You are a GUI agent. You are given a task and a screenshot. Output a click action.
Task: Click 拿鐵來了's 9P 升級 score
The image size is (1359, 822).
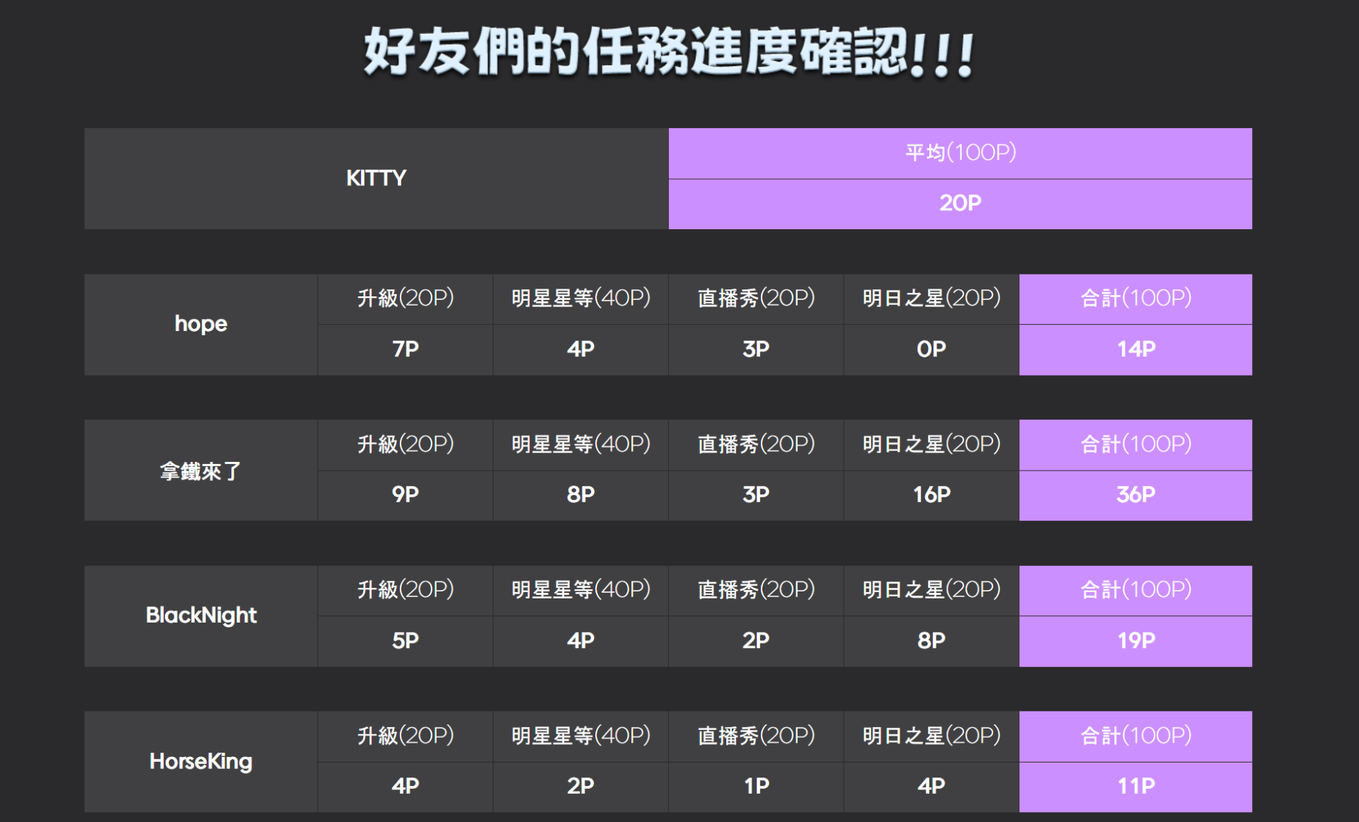405,495
